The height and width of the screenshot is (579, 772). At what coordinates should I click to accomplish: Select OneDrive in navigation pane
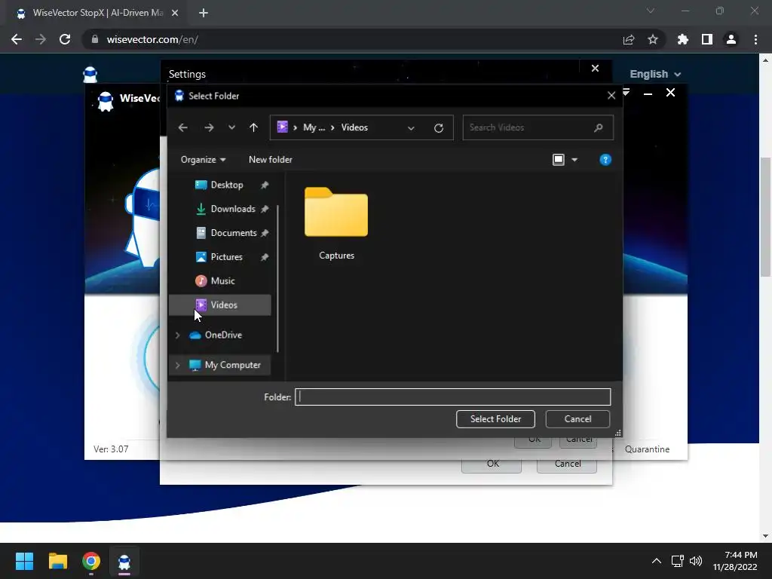pyautogui.click(x=223, y=335)
